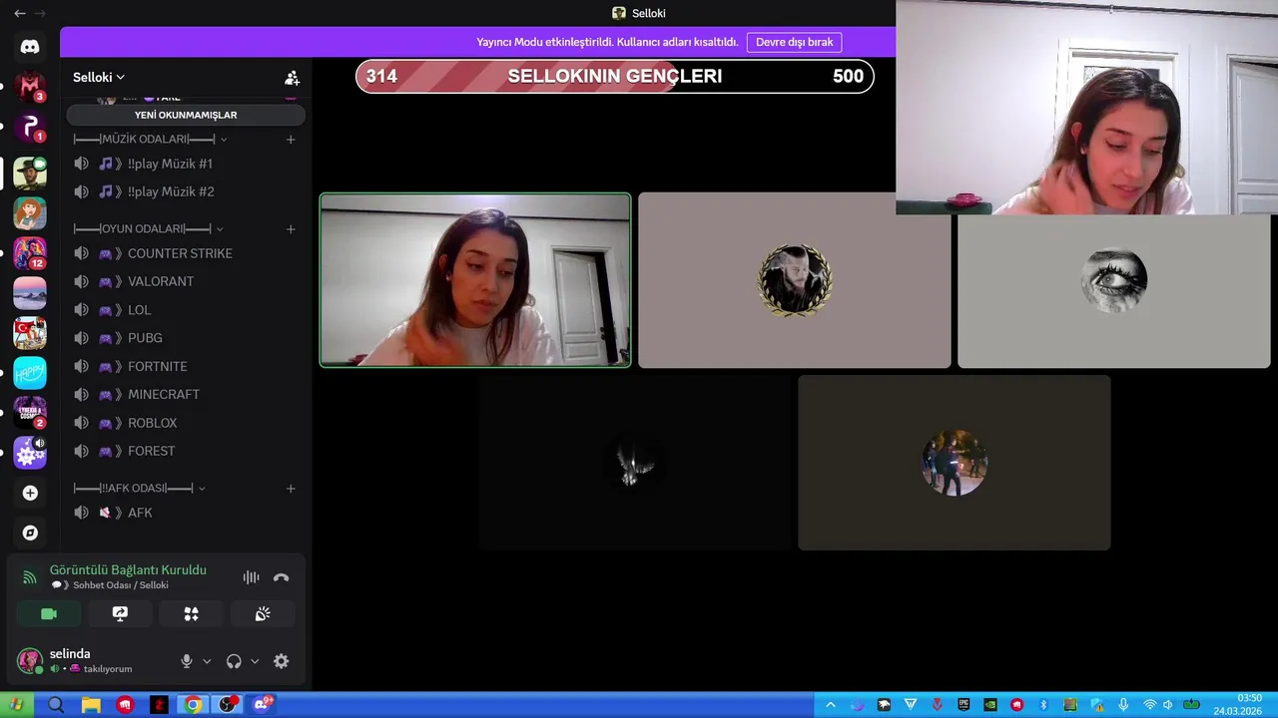Open Selloki server dropdown menu
Screen dimensions: 1278x718
coord(99,77)
